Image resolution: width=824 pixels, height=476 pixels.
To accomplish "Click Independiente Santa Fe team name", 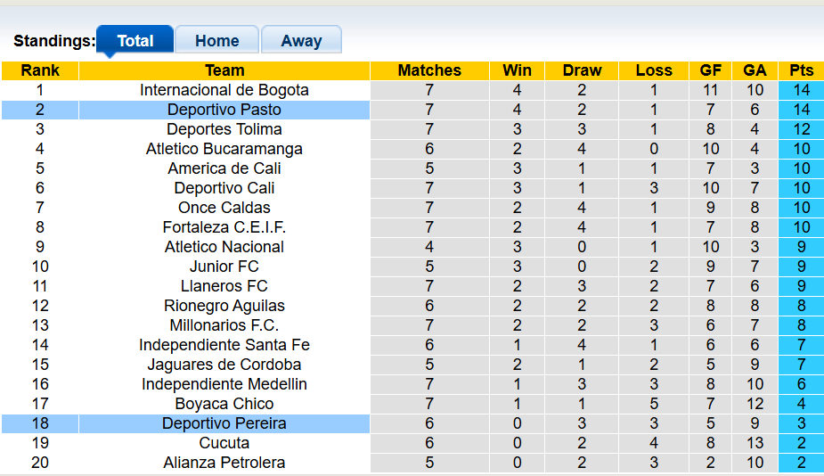I will pos(224,345).
